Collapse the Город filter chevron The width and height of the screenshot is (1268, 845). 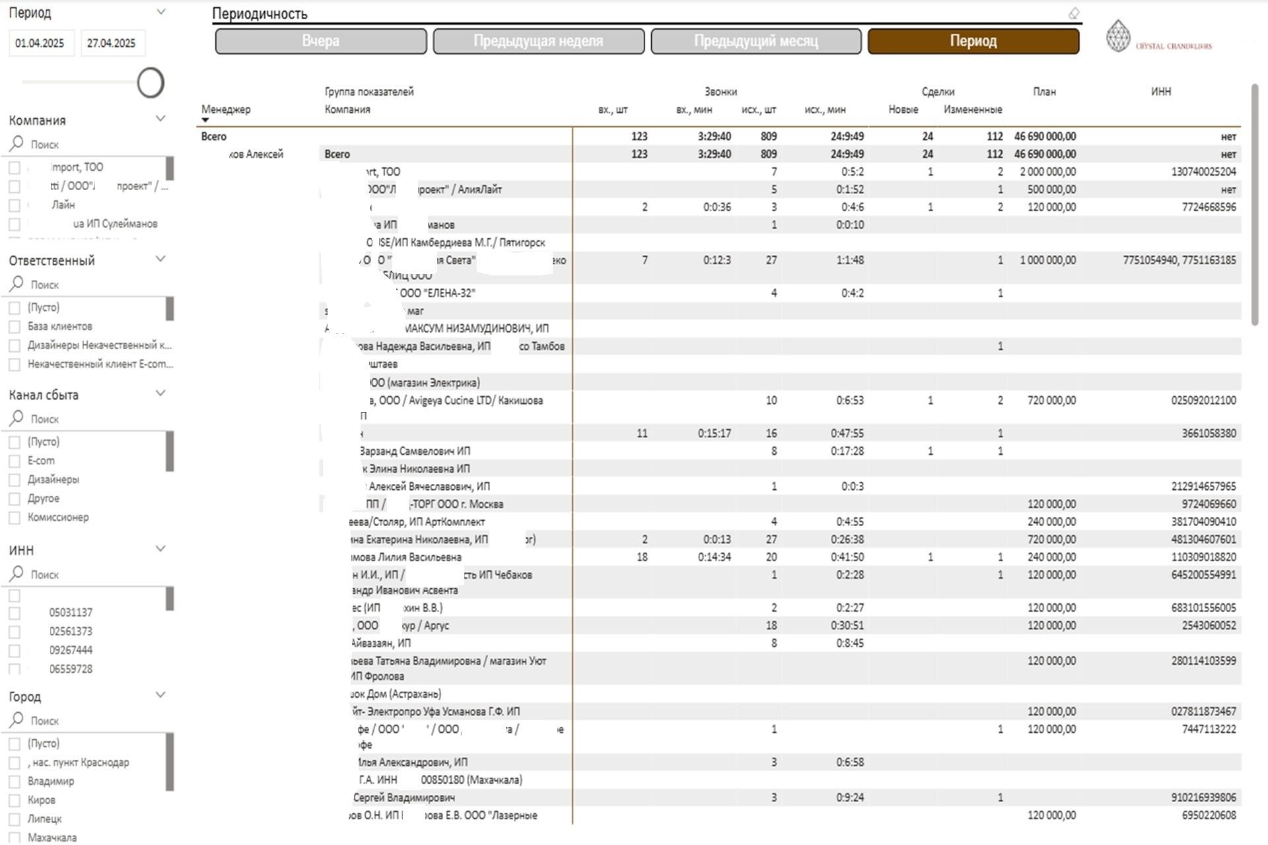[x=160, y=695]
